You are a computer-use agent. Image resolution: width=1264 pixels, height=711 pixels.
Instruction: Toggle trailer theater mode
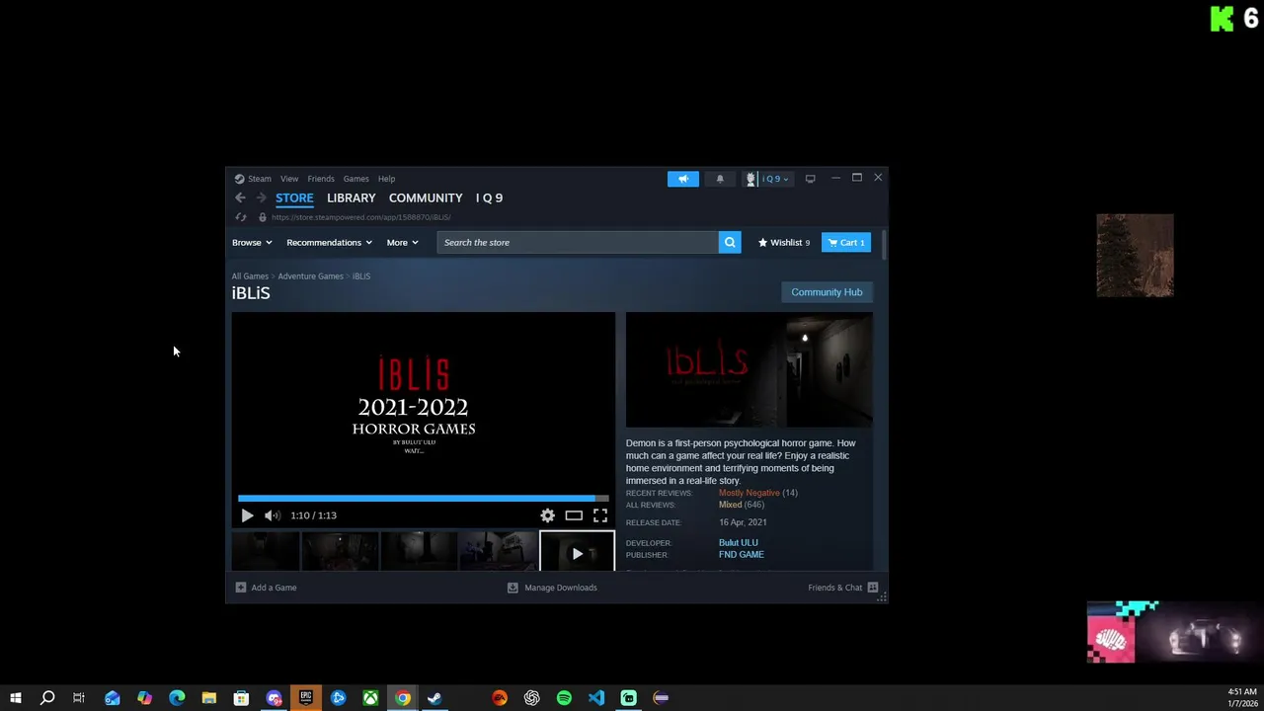[574, 515]
